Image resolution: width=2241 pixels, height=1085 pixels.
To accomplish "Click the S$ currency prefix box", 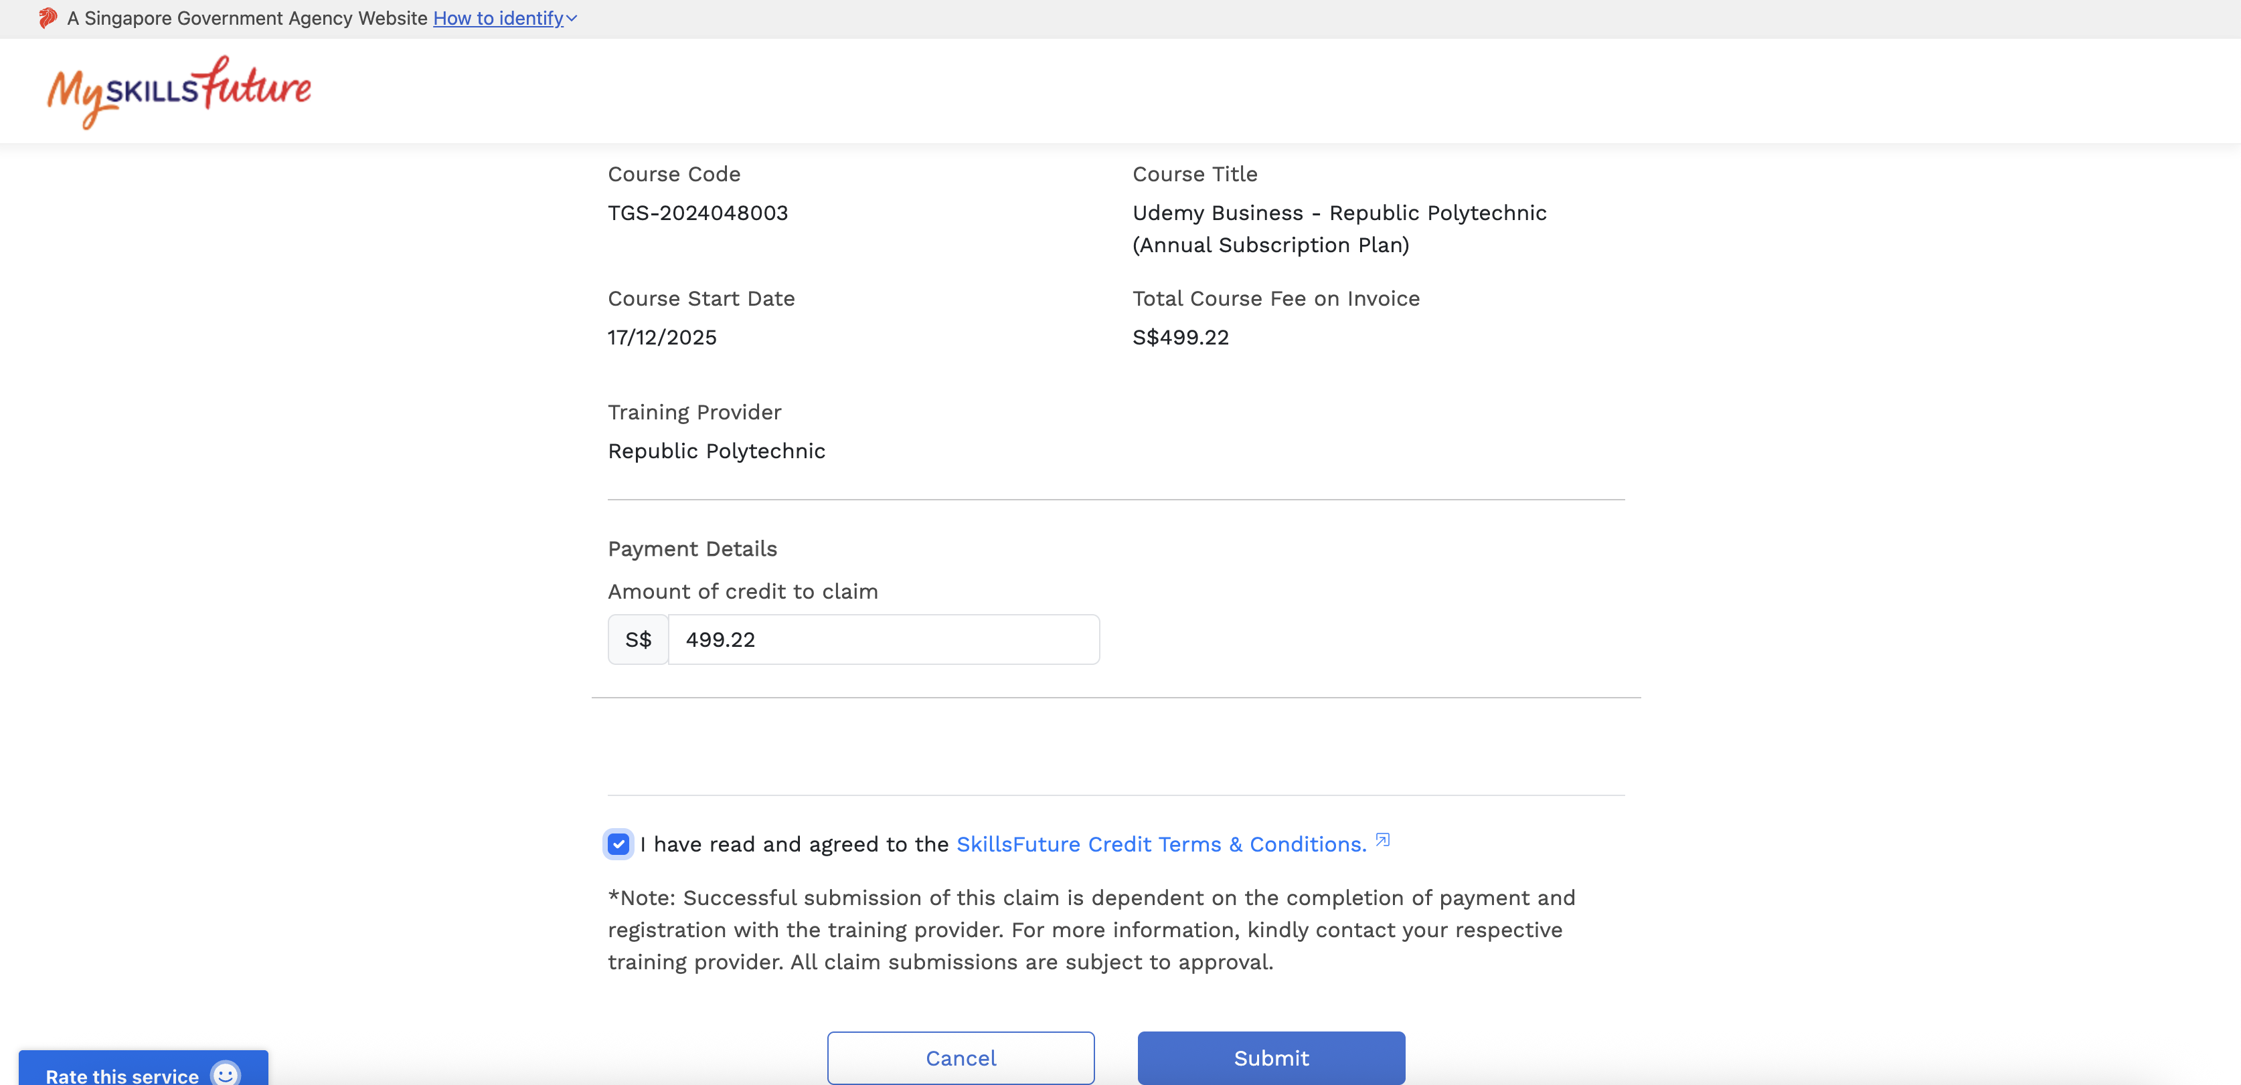I will coord(638,640).
